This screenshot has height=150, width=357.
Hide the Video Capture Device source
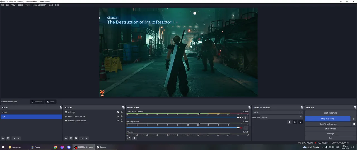point(118,121)
